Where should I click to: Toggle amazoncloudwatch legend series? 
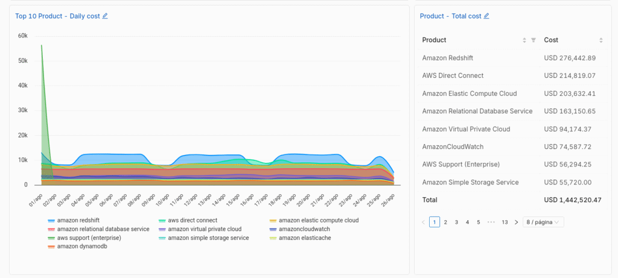point(299,229)
